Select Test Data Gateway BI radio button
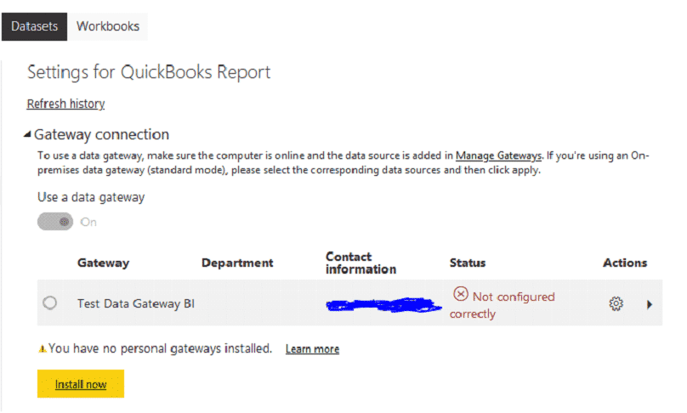The image size is (687, 413). point(50,303)
